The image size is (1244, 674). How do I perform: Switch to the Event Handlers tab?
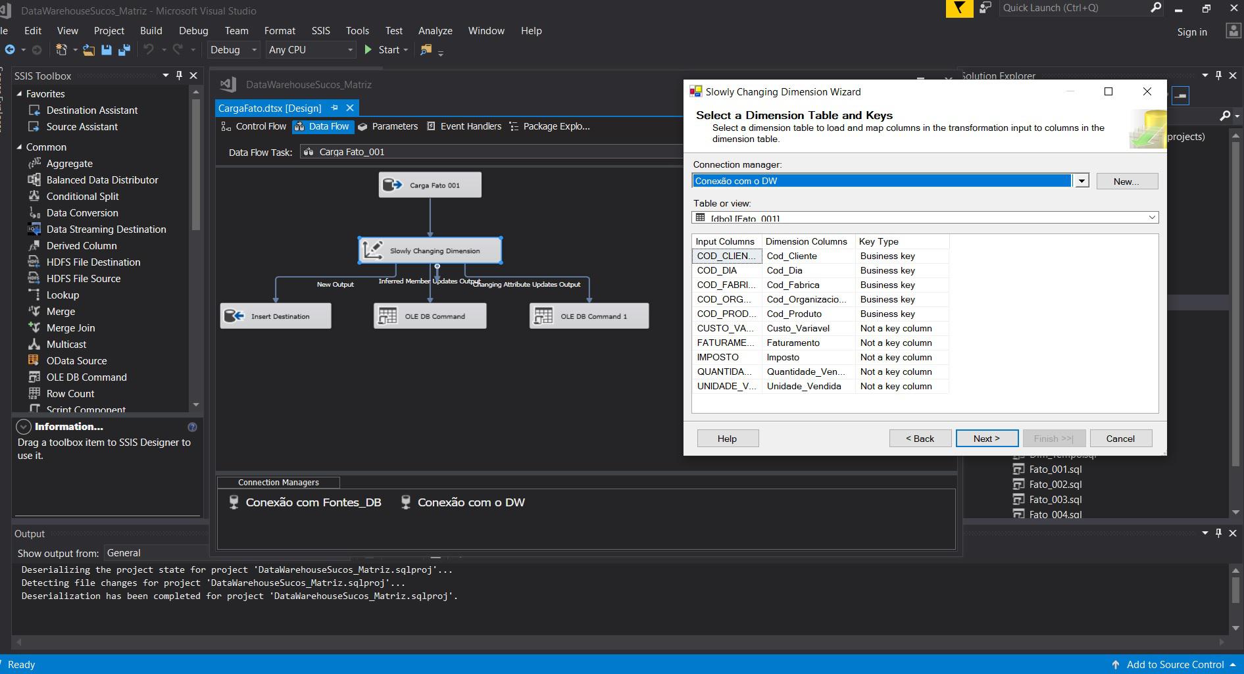click(464, 126)
